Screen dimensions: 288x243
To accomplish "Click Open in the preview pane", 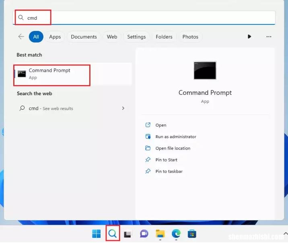I will click(x=161, y=125).
